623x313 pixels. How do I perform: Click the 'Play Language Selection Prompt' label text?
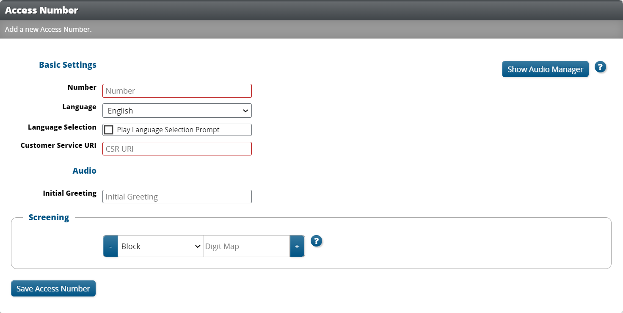click(168, 130)
